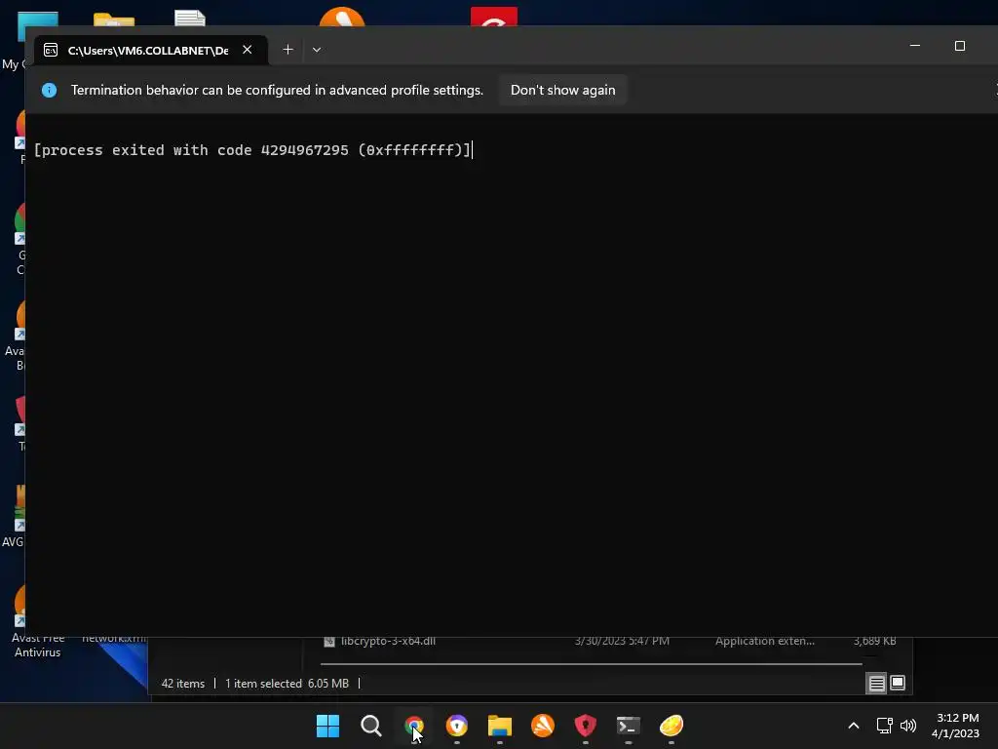Select the AVG desktop shortcut
Image resolution: width=998 pixels, height=749 pixels.
[x=13, y=517]
